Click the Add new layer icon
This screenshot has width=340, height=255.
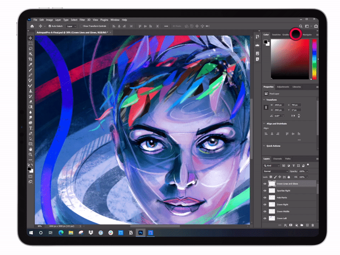click(307, 225)
